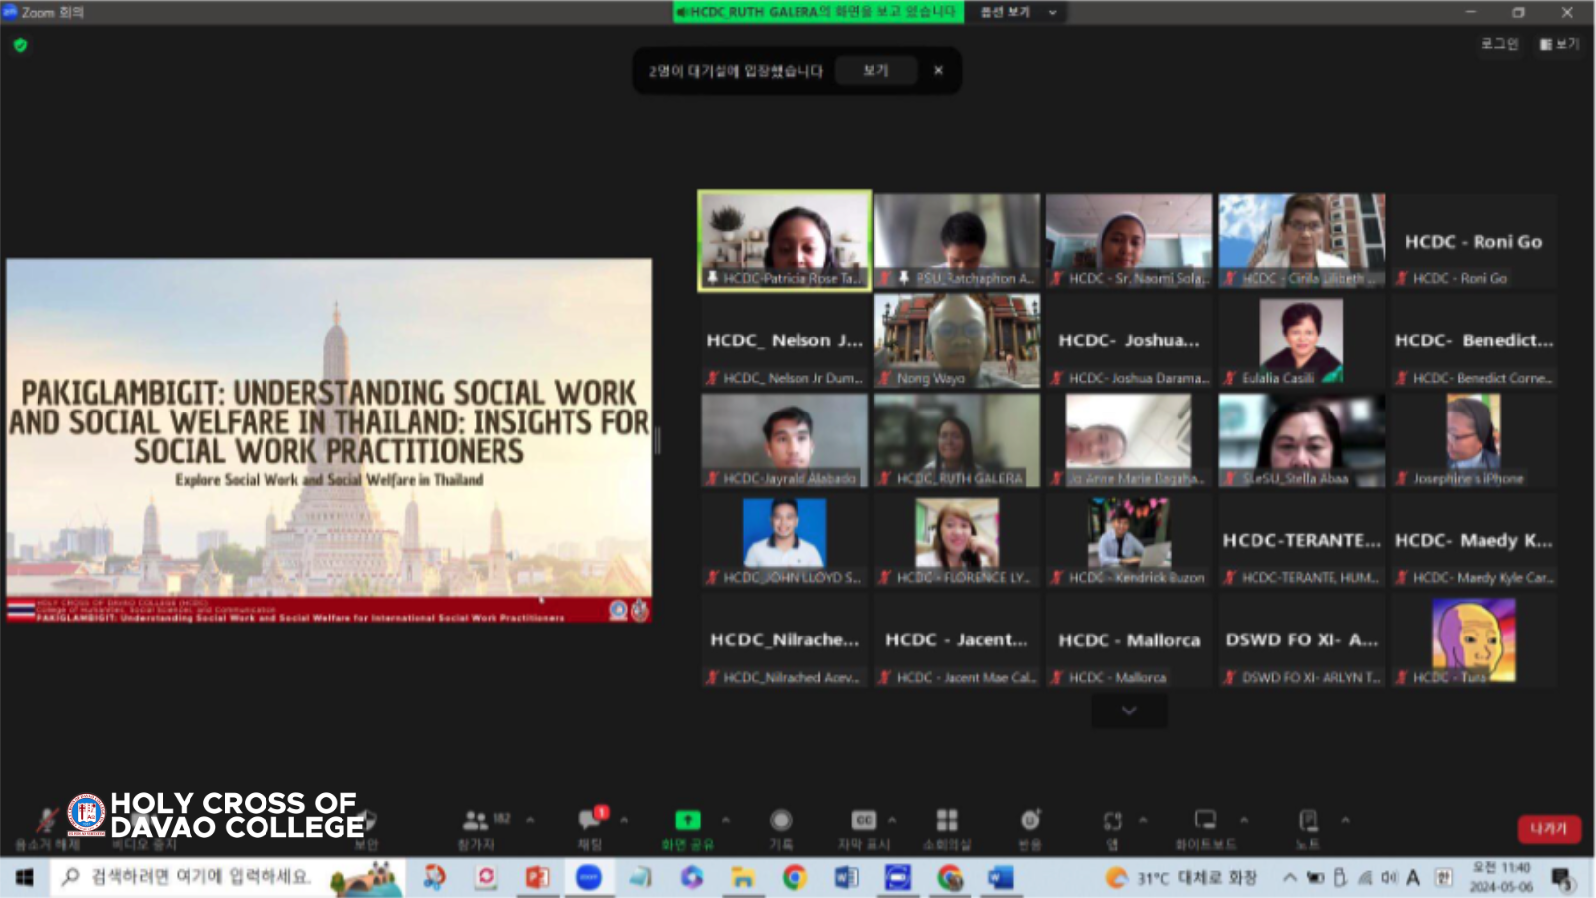Expand the Participants options caret
Image resolution: width=1596 pixels, height=898 pixels.
pyautogui.click(x=531, y=820)
